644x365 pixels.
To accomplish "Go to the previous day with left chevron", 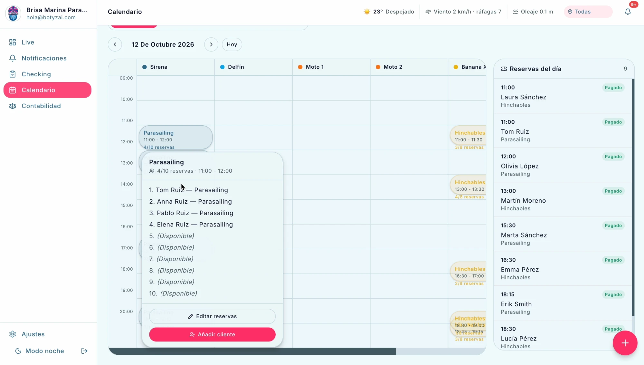I will pos(115,44).
